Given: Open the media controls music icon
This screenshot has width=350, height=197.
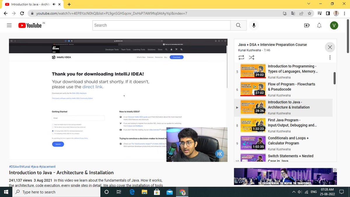Looking at the screenshot, I should pos(319,13).
